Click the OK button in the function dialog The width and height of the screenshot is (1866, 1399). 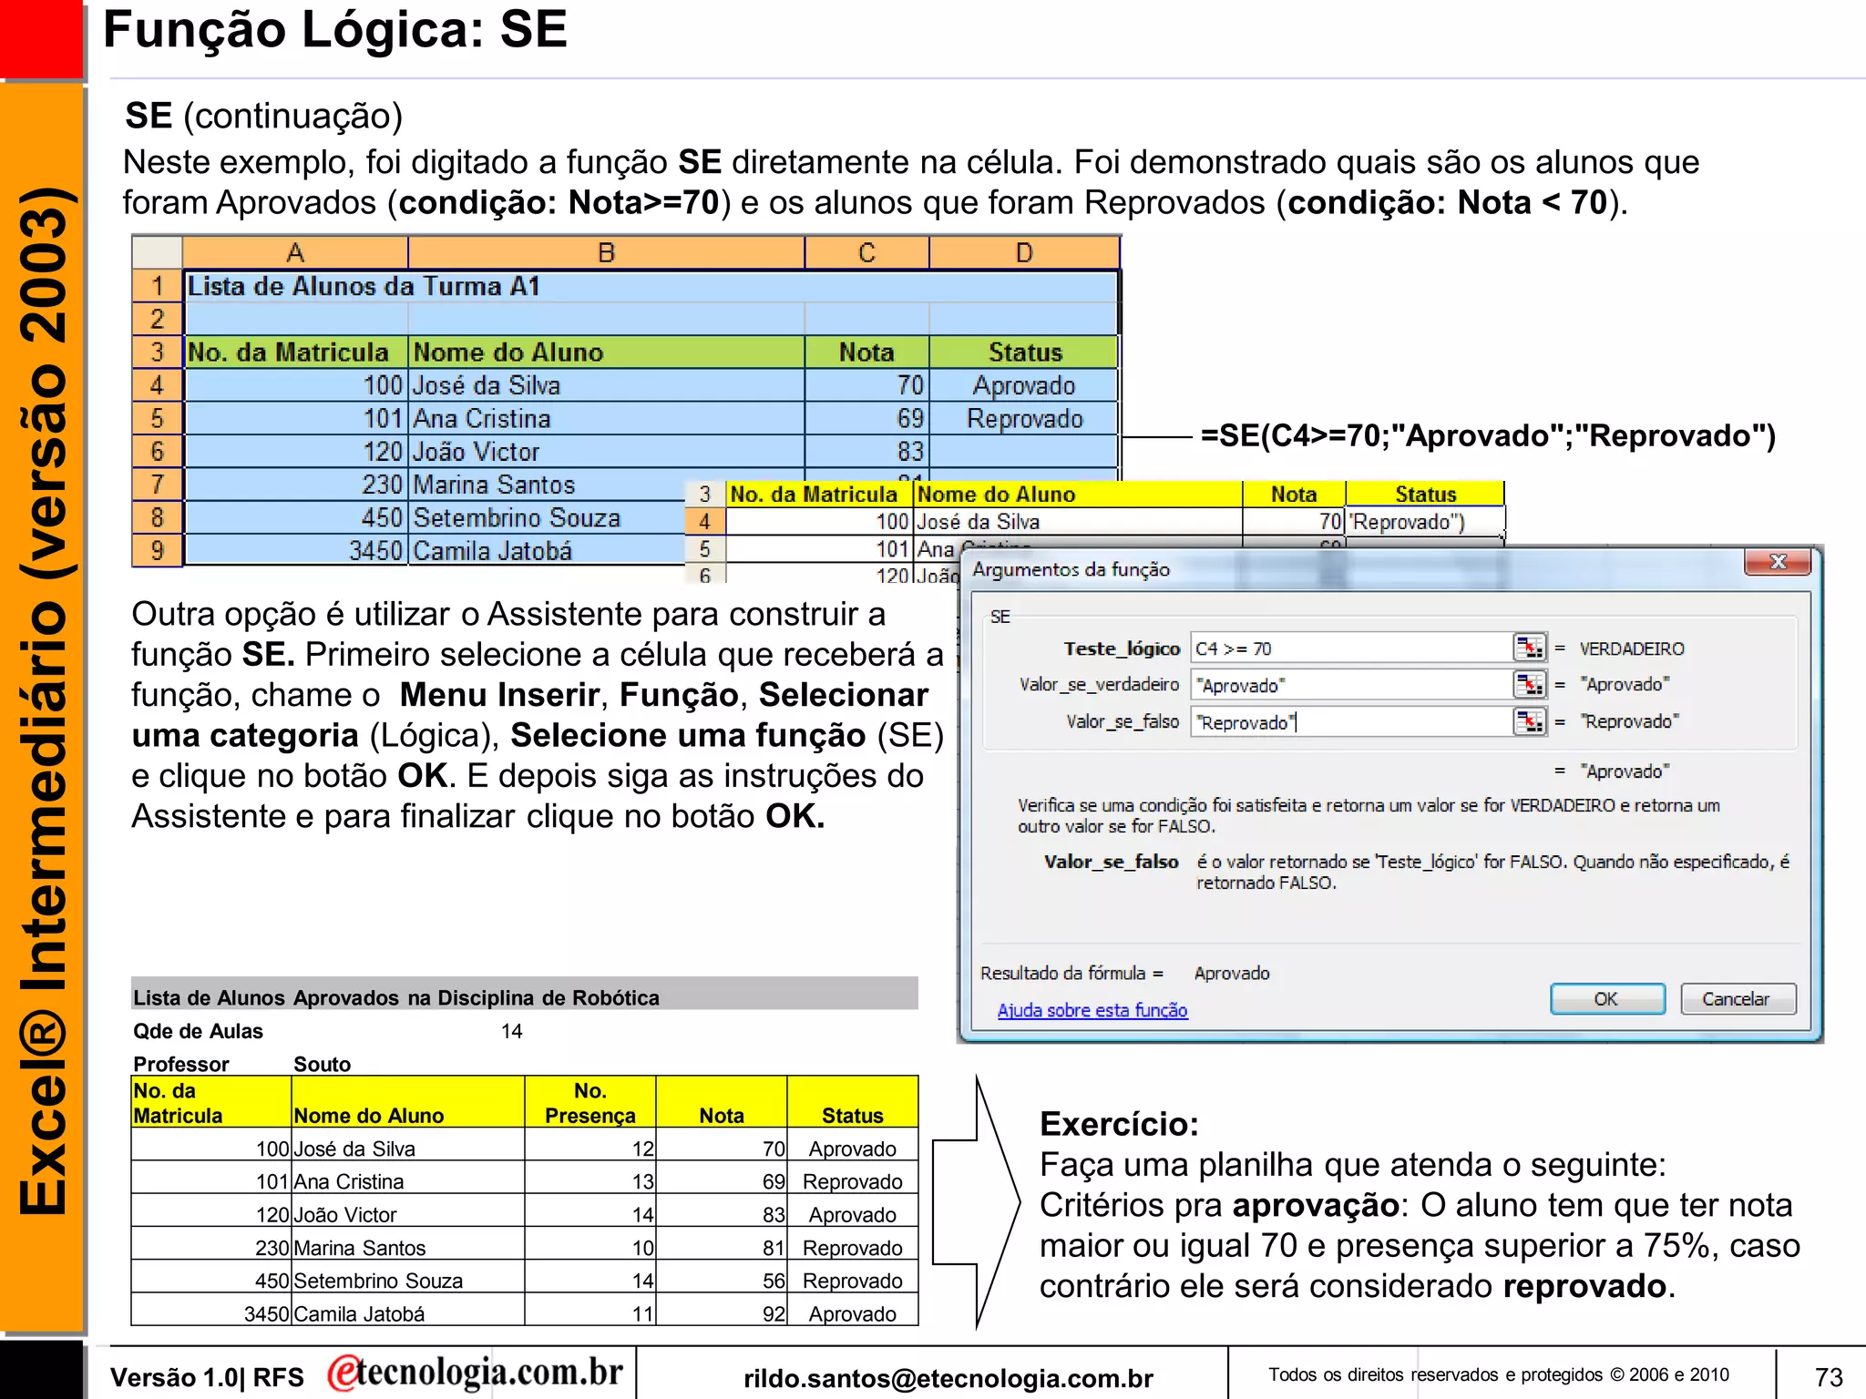[x=1607, y=999]
